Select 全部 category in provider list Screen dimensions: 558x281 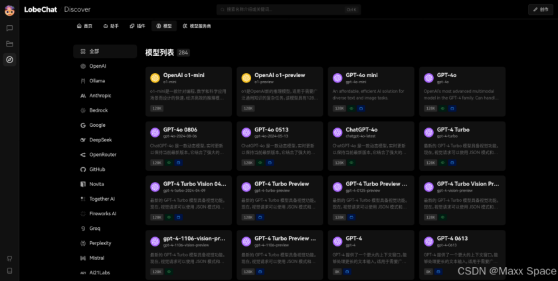click(x=105, y=51)
